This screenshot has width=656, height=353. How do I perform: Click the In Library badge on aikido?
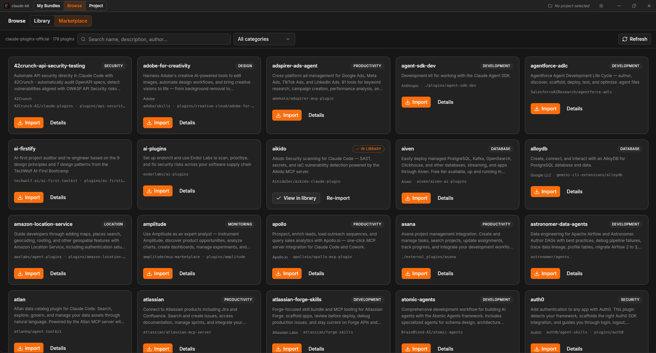(x=368, y=149)
